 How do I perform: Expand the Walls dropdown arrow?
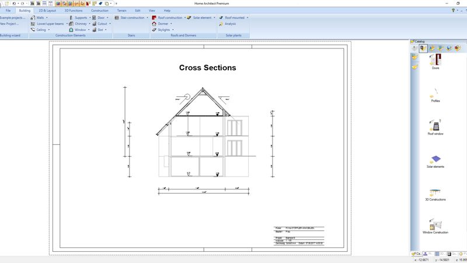47,18
